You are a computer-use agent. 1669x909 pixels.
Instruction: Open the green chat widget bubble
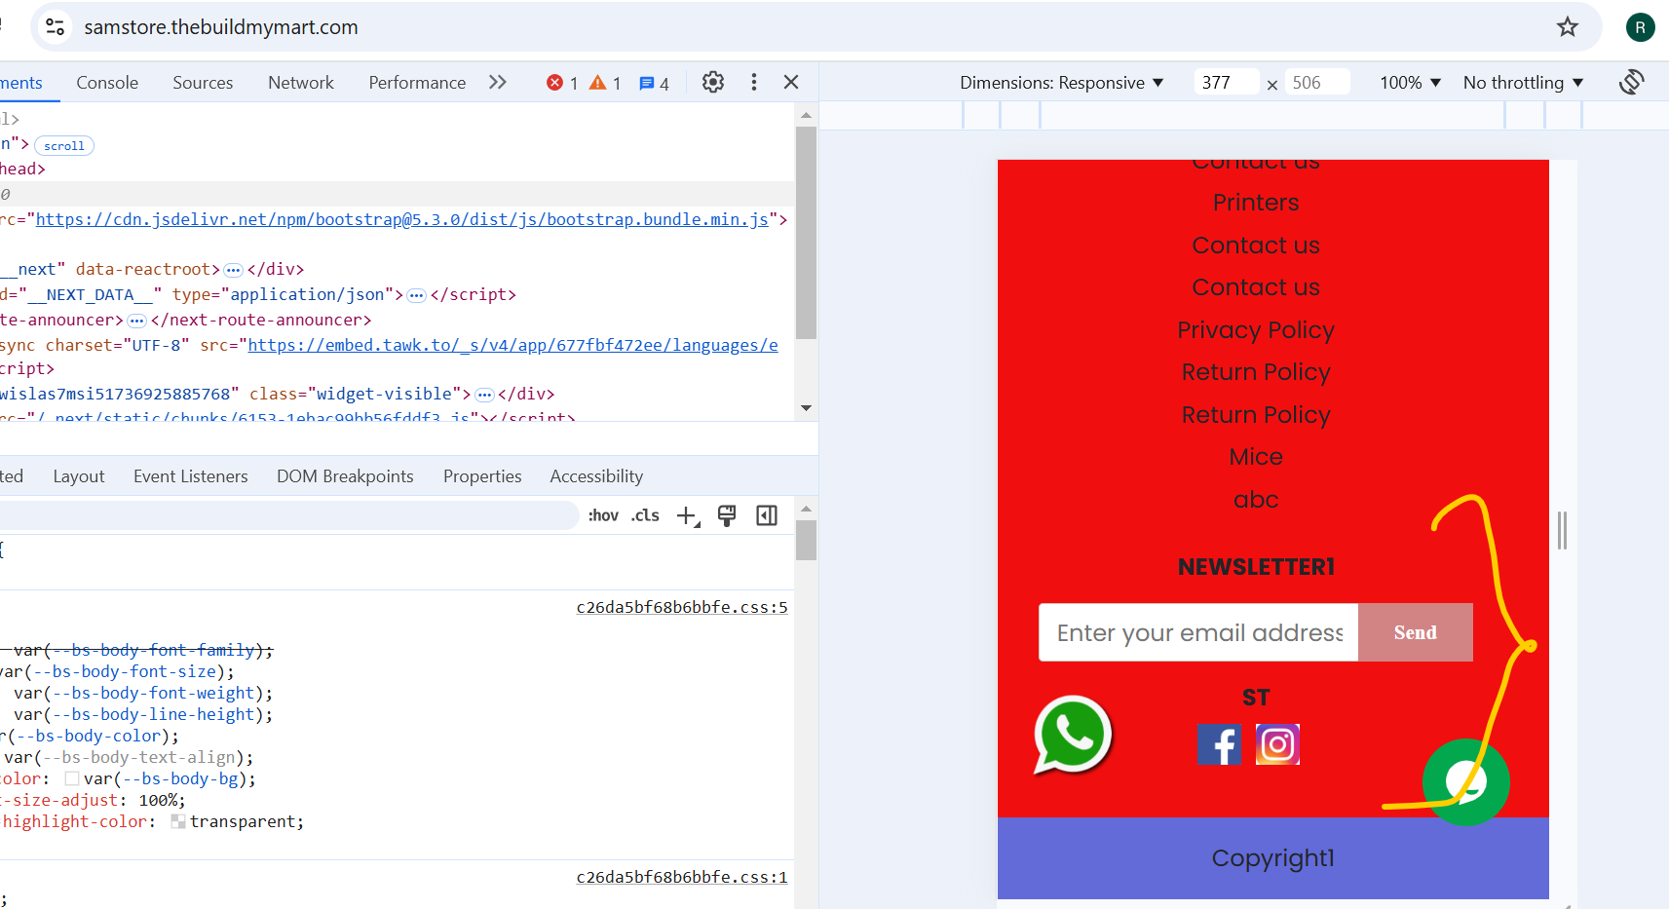(x=1465, y=781)
